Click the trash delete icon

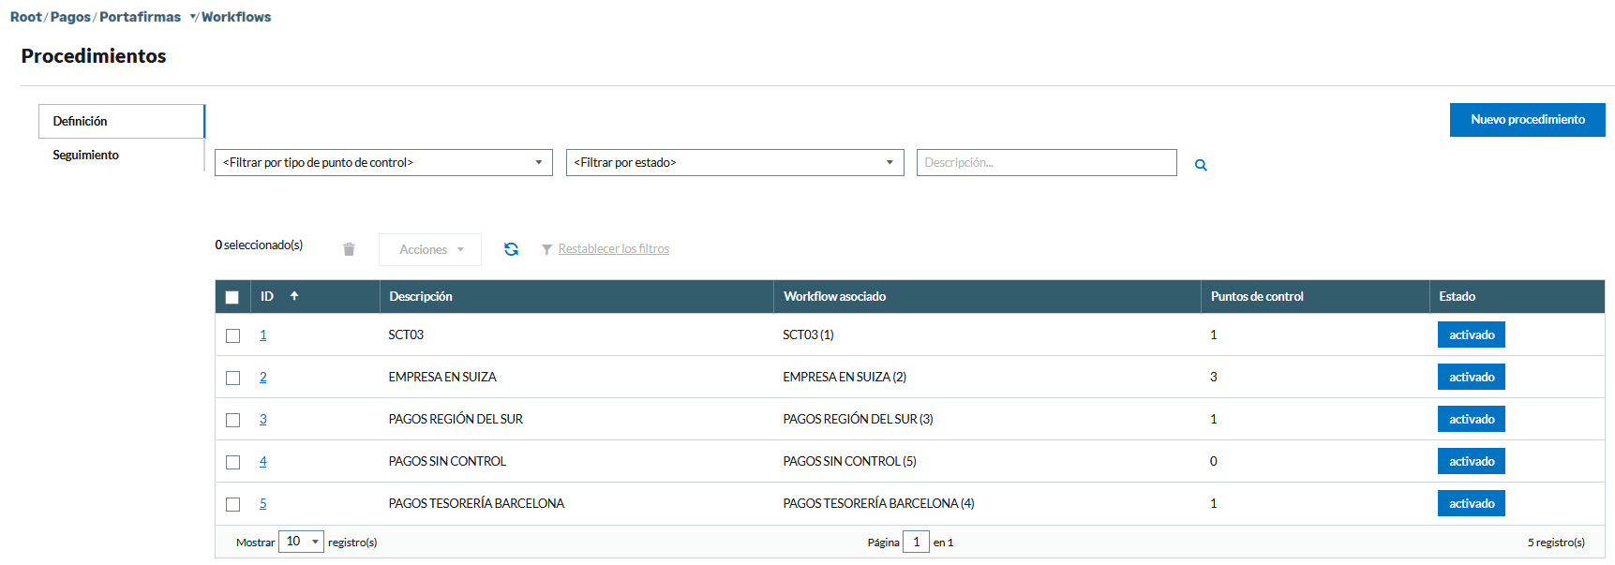click(349, 249)
